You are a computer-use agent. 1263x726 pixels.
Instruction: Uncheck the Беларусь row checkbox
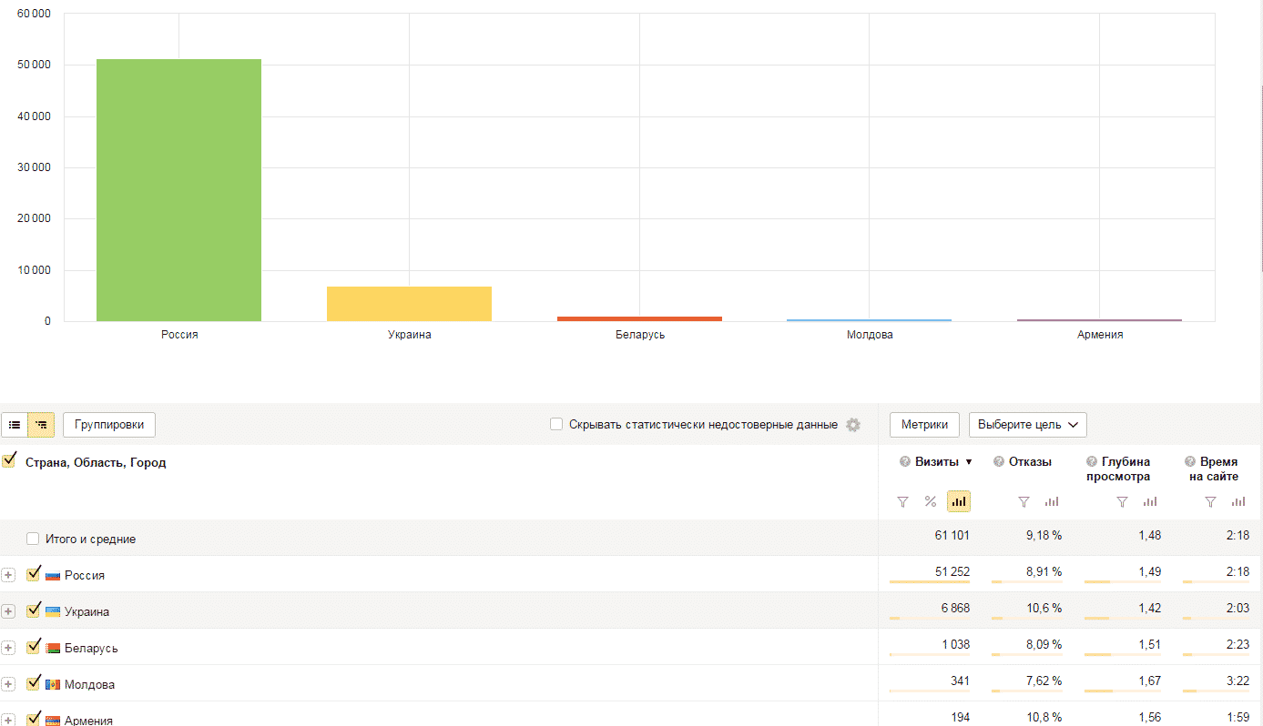point(34,647)
